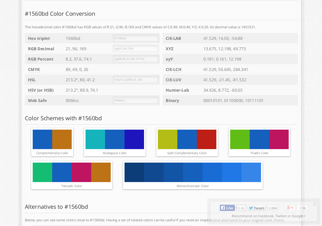The height and width of the screenshot is (226, 322).
Task: Open the CMYK label link
Action: (34, 69)
